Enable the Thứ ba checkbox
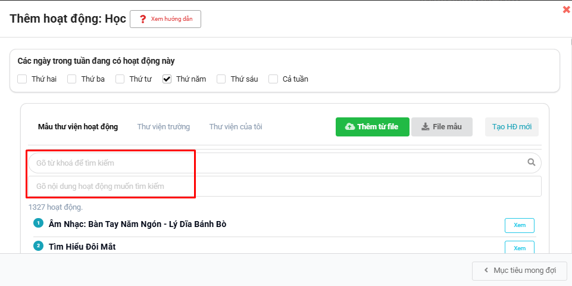Image resolution: width=572 pixels, height=286 pixels. point(72,79)
